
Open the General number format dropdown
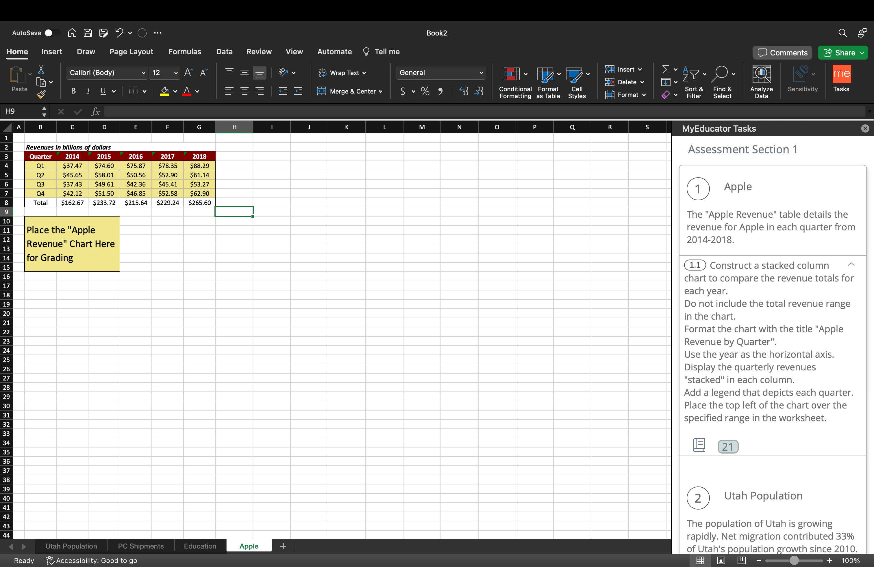coord(481,73)
